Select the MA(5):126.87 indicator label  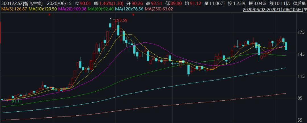pos(14,9)
